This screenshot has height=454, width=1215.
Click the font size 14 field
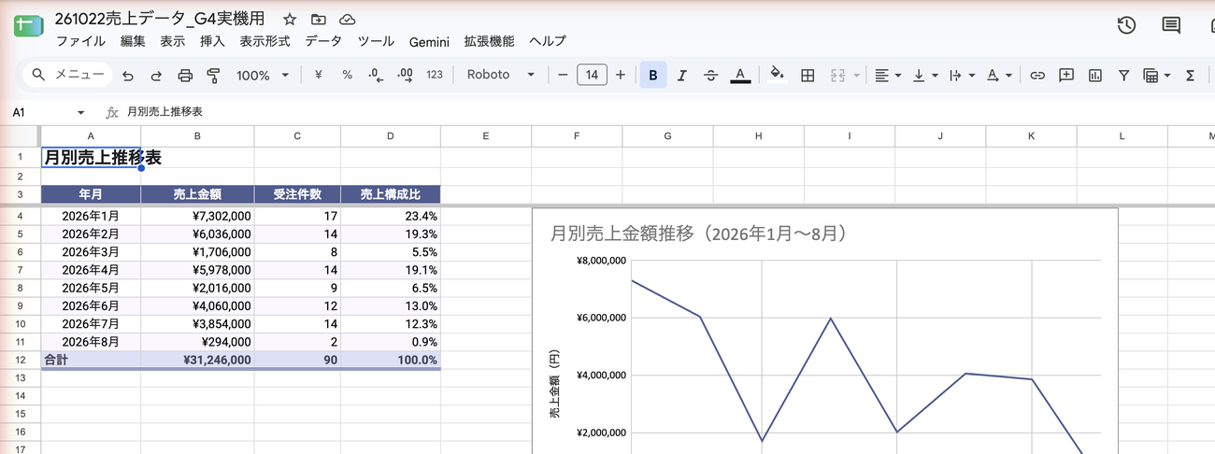point(593,75)
